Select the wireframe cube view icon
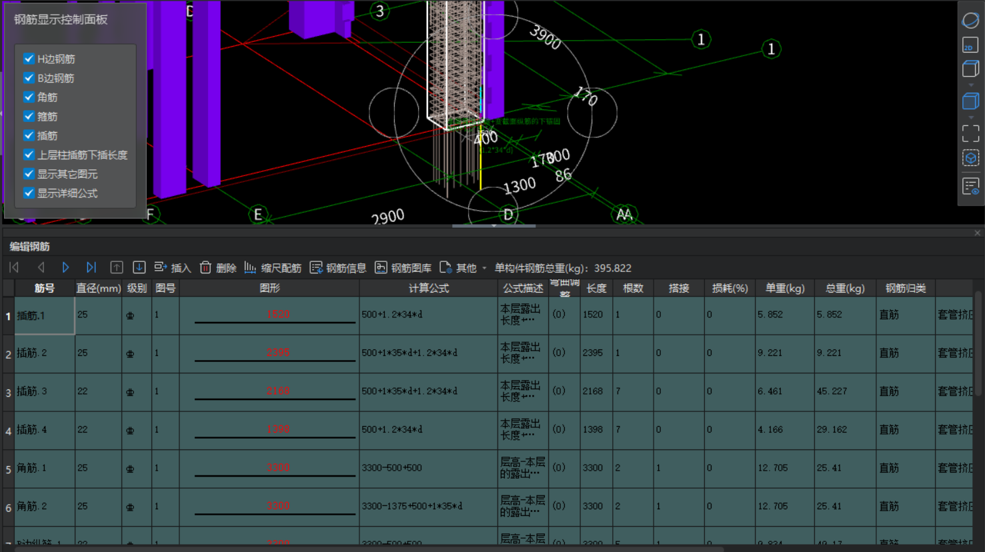The image size is (985, 552). [970, 69]
